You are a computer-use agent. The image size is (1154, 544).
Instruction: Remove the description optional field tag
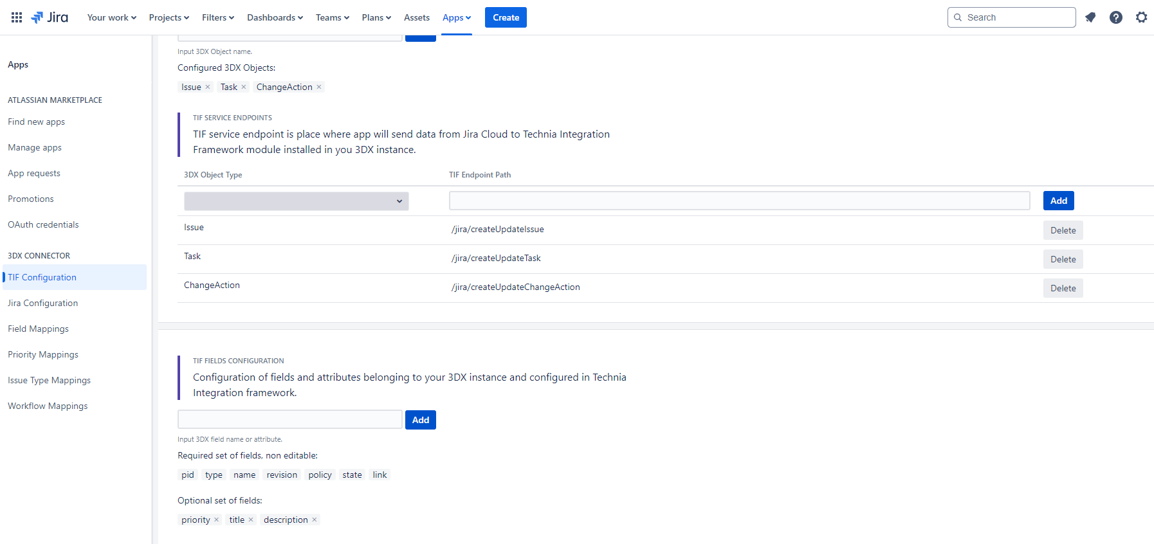pyautogui.click(x=315, y=520)
